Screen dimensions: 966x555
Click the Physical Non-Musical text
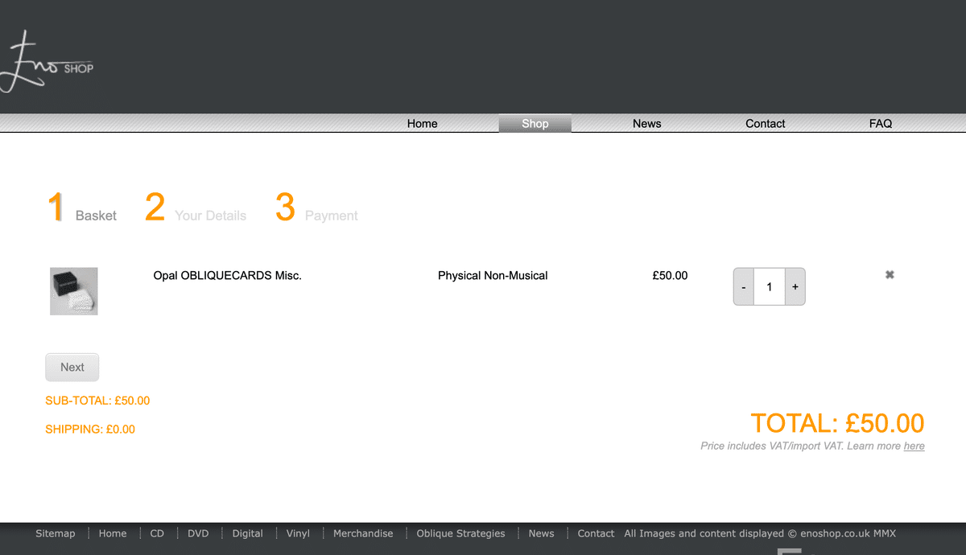click(493, 275)
